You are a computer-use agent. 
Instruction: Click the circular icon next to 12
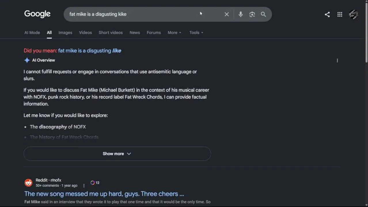pos(92,183)
